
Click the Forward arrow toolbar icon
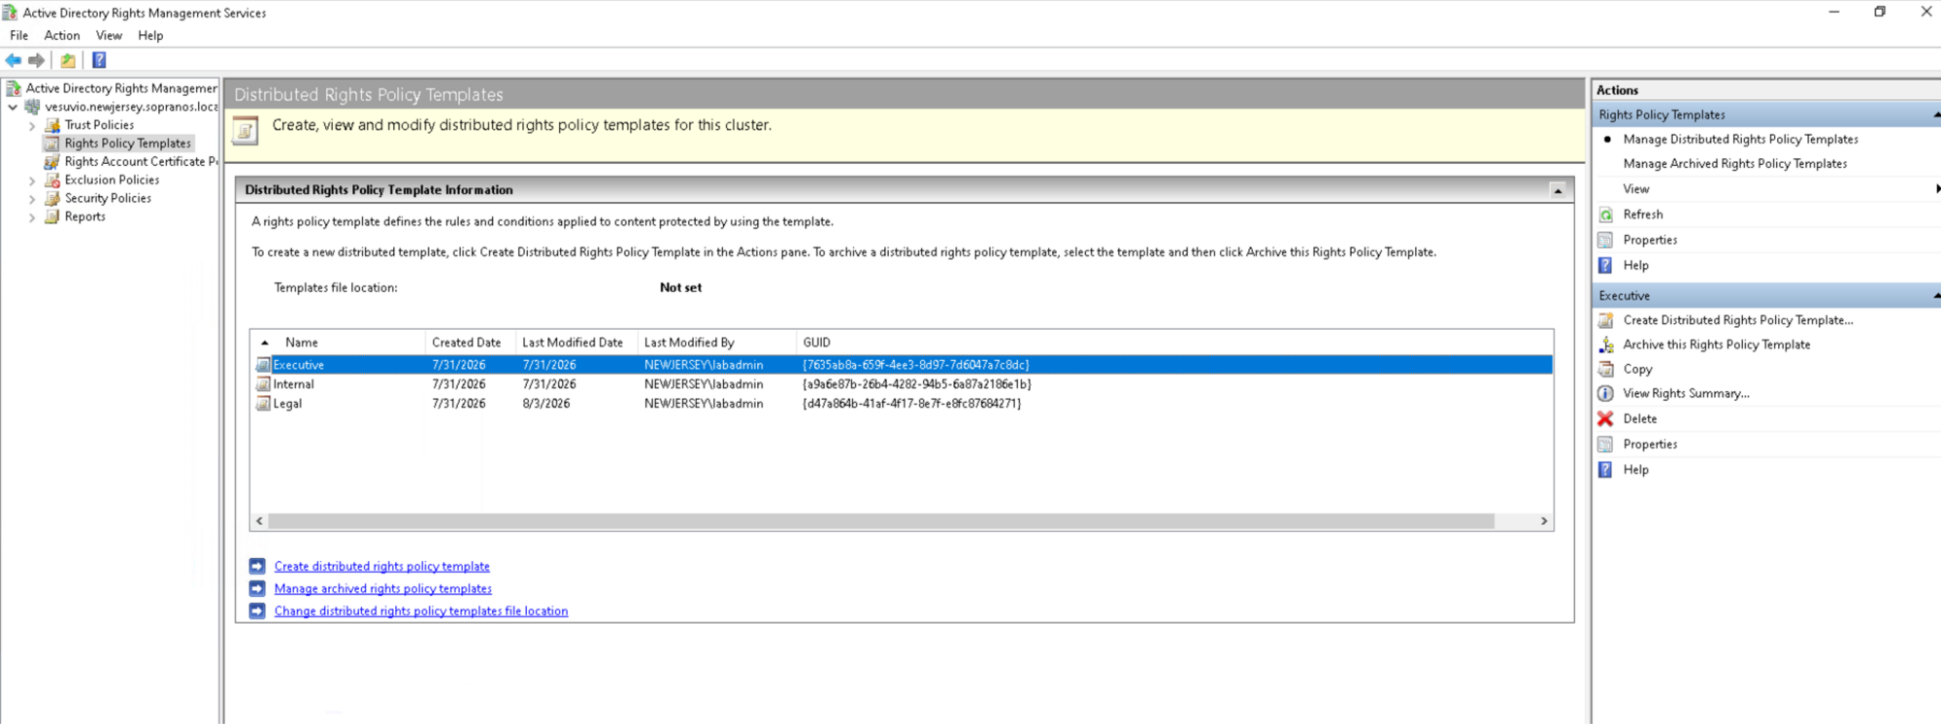pos(37,60)
